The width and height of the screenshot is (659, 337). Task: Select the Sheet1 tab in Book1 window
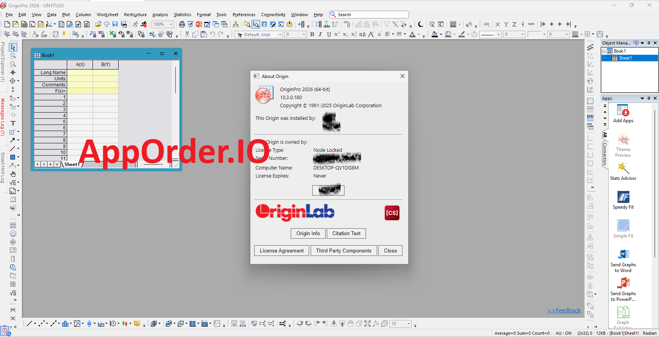point(72,164)
